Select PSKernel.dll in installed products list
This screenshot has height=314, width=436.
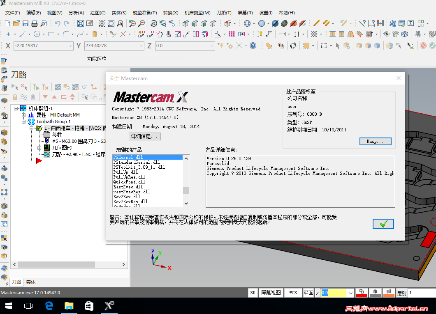pyautogui.click(x=147, y=157)
